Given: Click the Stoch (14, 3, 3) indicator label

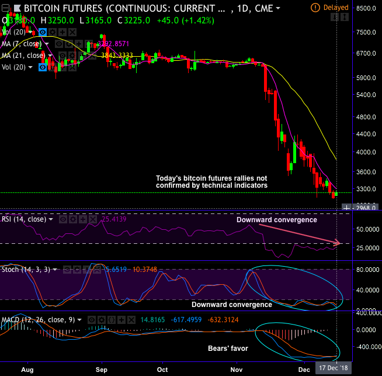Looking at the screenshot, I should point(26,270).
